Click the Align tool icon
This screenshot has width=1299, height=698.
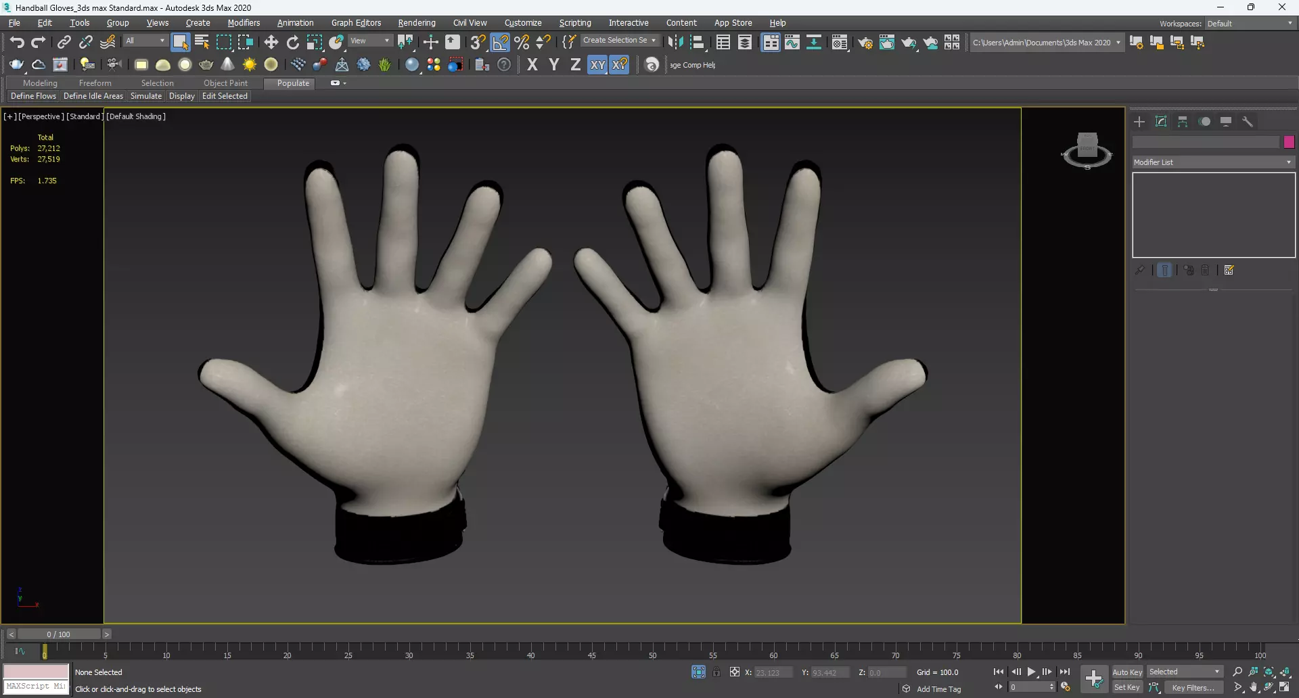698,42
